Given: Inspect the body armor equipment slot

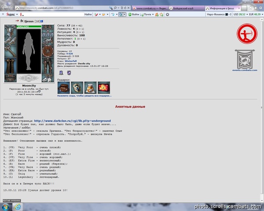Looking at the screenshot, I should pyautogui.click(x=10, y=66).
